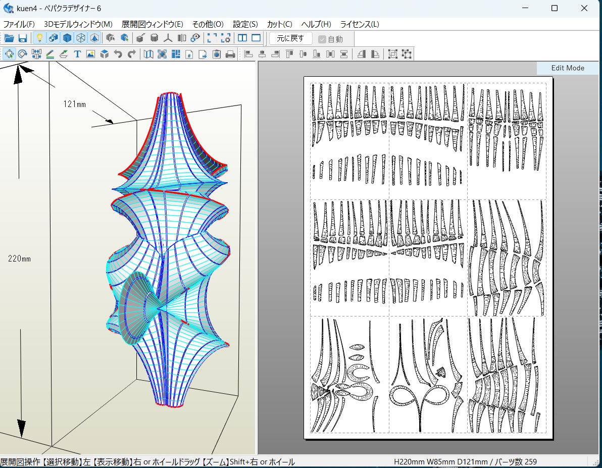The width and height of the screenshot is (602, 468).
Task: Click the status text H220mm W85mm D121mm
Action: tap(441, 462)
